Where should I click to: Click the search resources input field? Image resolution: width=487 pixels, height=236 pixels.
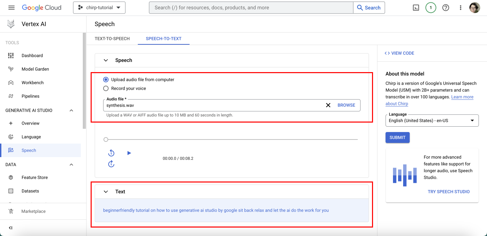point(251,7)
